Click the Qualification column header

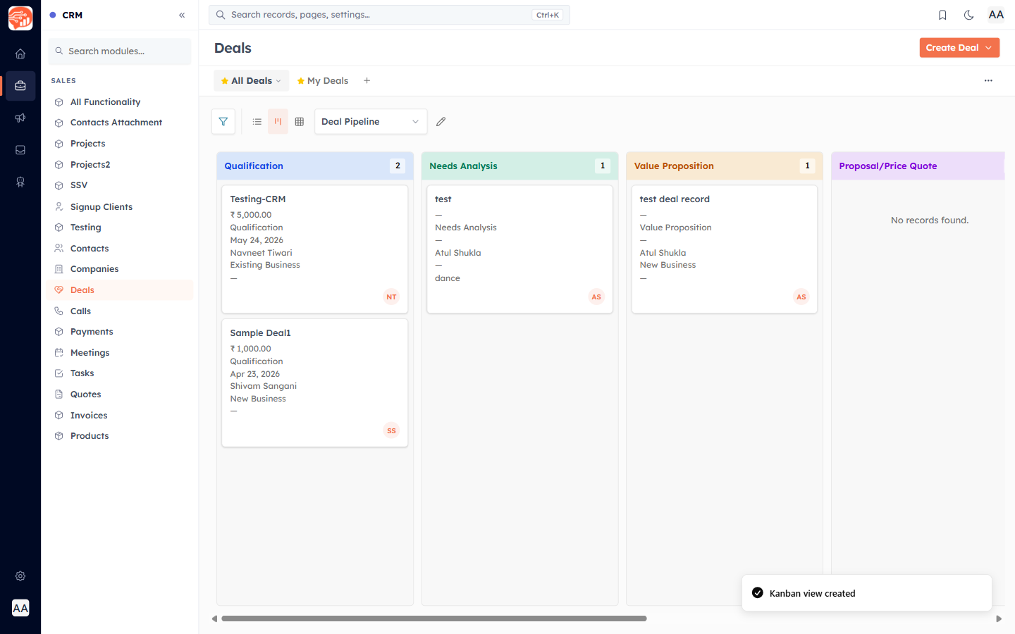314,166
